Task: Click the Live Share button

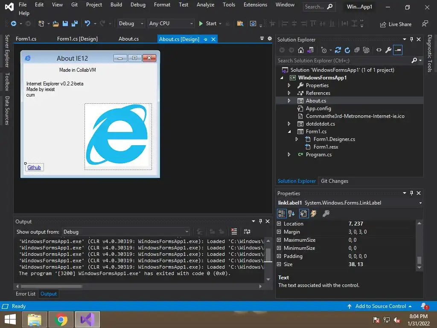Action: pyautogui.click(x=396, y=24)
